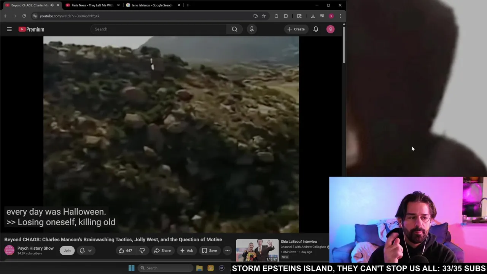Go forward with browser forward arrow
The height and width of the screenshot is (274, 487).
[x=15, y=16]
